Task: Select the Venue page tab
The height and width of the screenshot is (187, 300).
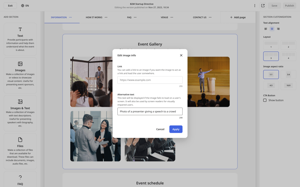Action: (164, 17)
